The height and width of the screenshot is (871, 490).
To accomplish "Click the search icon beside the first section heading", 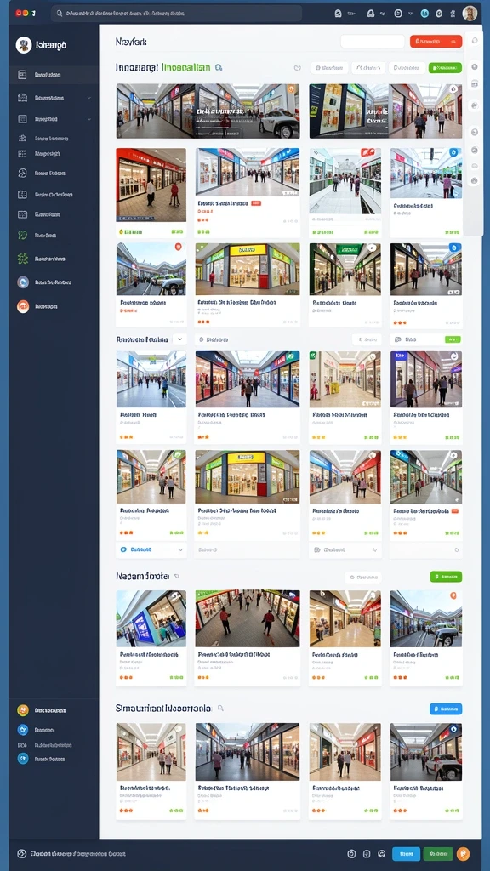I will tap(219, 68).
